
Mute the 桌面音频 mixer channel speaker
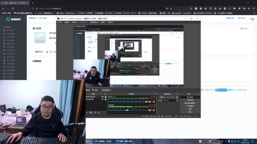(150, 110)
